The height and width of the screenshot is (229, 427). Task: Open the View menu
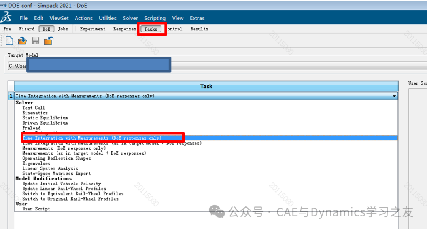click(x=178, y=18)
